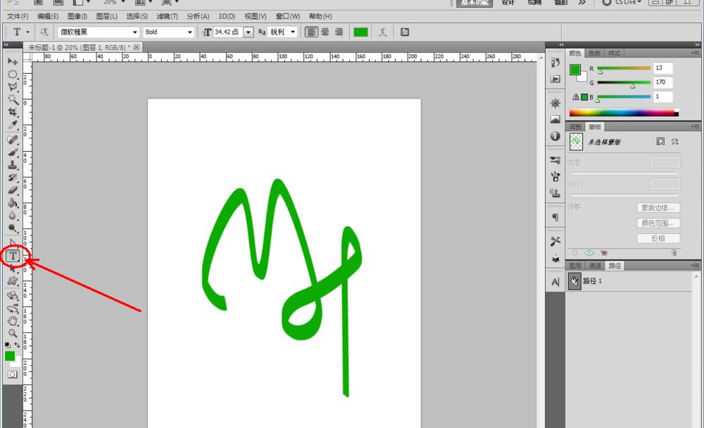
Task: Select the Paint Bucket tool
Action: (13, 202)
